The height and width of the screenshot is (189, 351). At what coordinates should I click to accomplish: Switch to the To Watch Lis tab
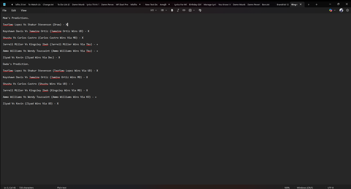34,4
